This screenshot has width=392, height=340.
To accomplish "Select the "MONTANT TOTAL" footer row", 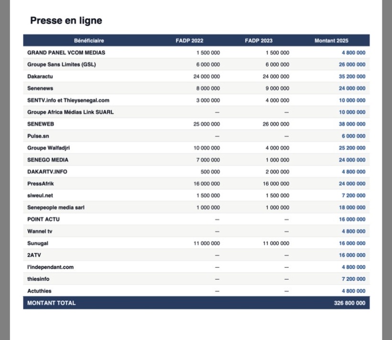I will (x=50, y=303).
